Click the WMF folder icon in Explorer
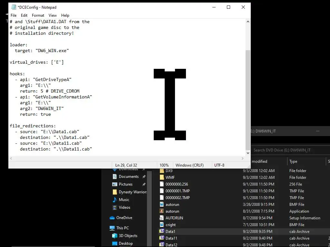The height and width of the screenshot is (247, 330). click(x=162, y=178)
